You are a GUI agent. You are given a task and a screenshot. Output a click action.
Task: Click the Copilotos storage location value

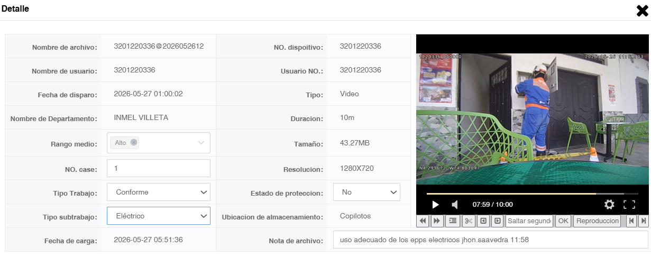pyautogui.click(x=355, y=216)
